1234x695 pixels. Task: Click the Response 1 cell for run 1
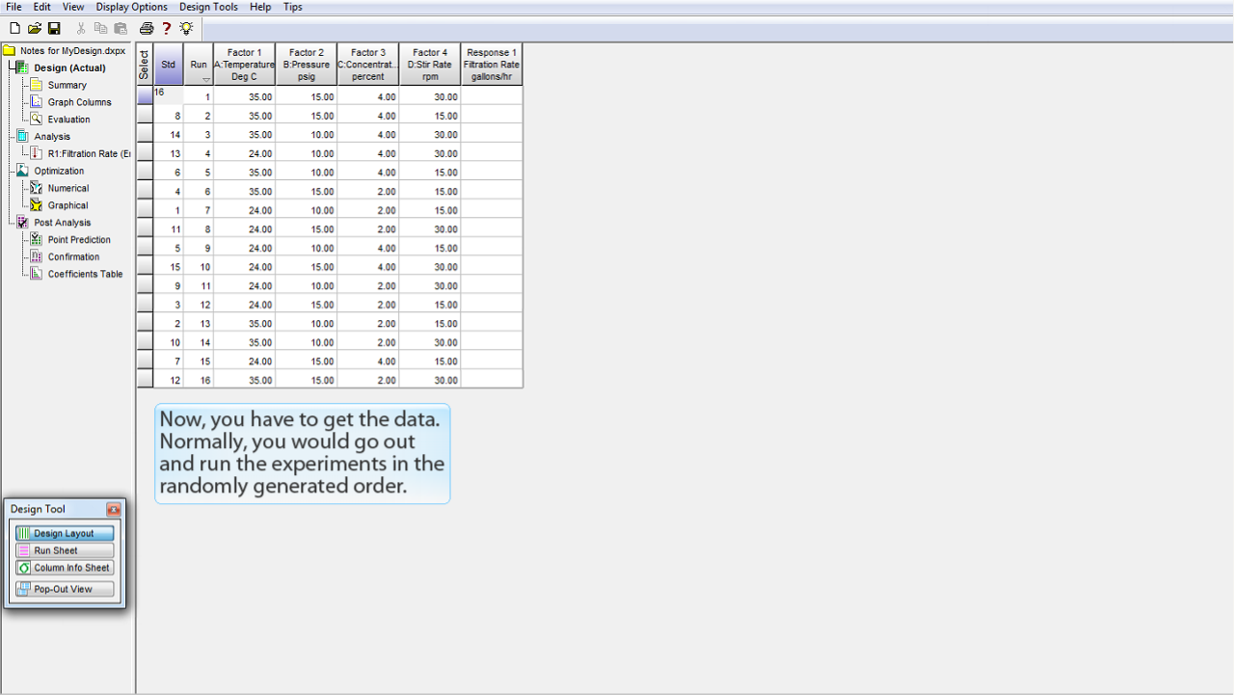click(492, 96)
